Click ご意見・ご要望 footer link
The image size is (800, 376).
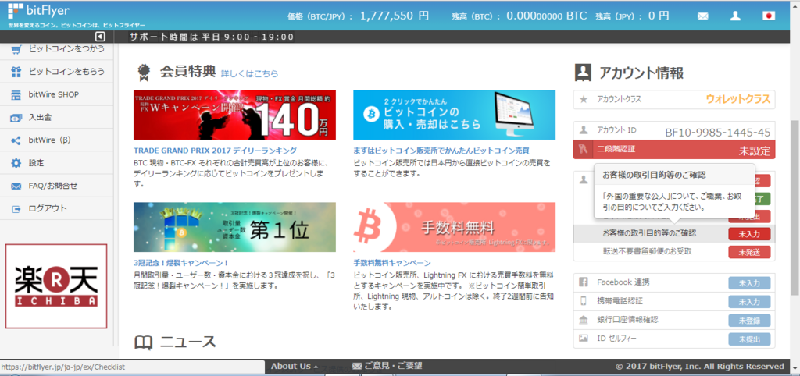(x=394, y=366)
